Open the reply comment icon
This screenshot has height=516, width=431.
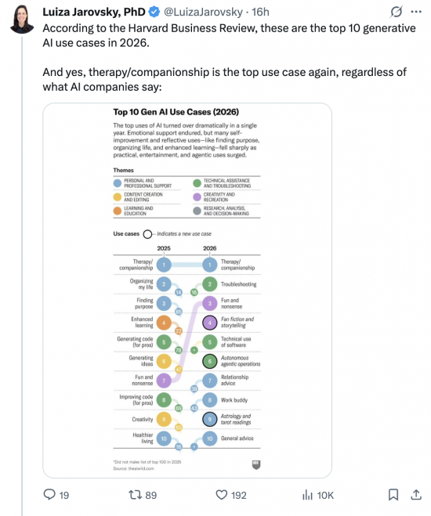click(x=49, y=494)
